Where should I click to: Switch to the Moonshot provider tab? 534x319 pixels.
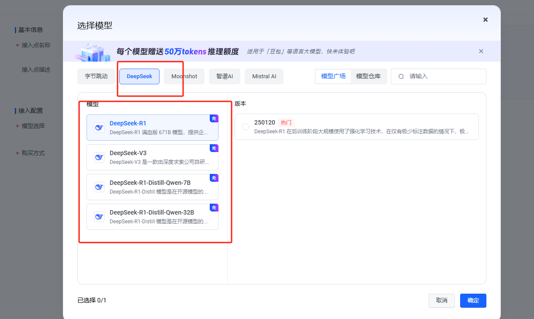click(184, 76)
